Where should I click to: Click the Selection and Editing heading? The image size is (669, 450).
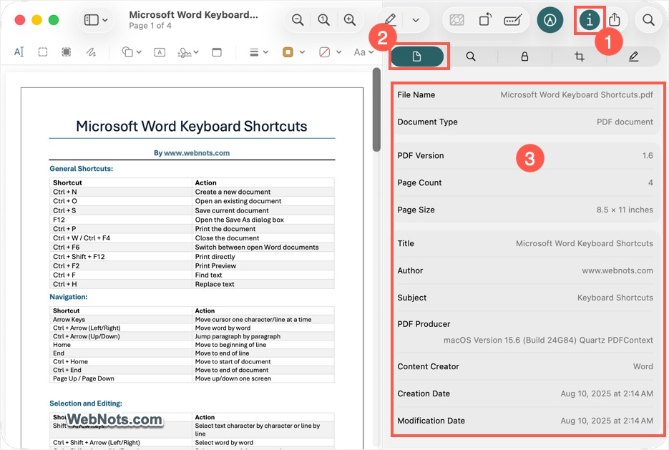[x=86, y=403]
